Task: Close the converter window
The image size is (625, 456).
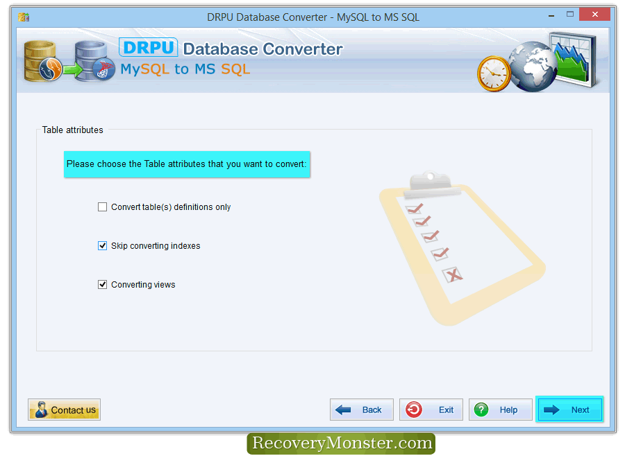Action: pyautogui.click(x=594, y=15)
